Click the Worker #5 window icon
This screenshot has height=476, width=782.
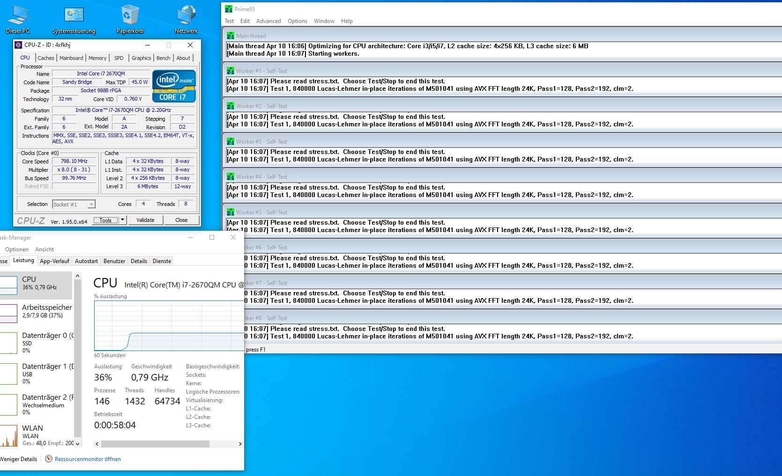pyautogui.click(x=231, y=212)
